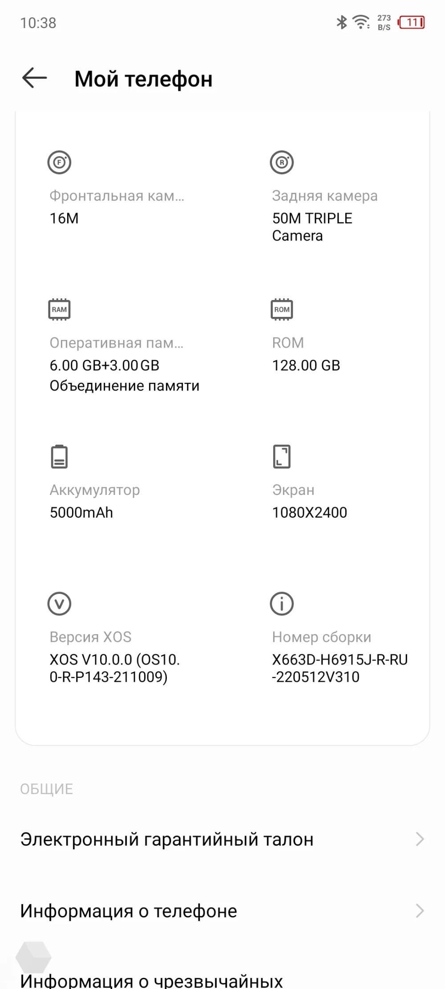Tap the Bluetooth status bar icon
Image resolution: width=445 pixels, height=989 pixels.
[x=341, y=22]
